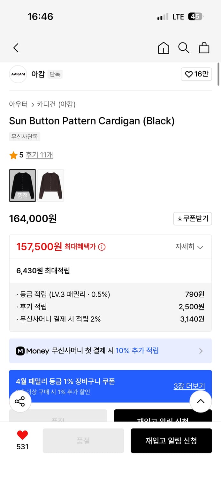This screenshot has width=221, height=479.
Task: Tap the home icon in the top bar
Action: tap(163, 48)
